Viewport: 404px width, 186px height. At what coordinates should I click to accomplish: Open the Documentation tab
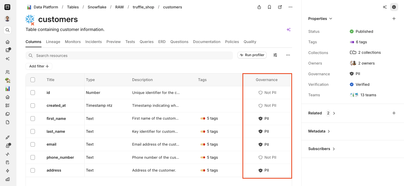(x=206, y=42)
